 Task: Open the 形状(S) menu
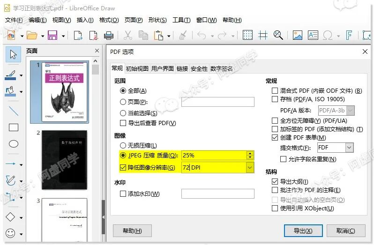tap(157, 20)
